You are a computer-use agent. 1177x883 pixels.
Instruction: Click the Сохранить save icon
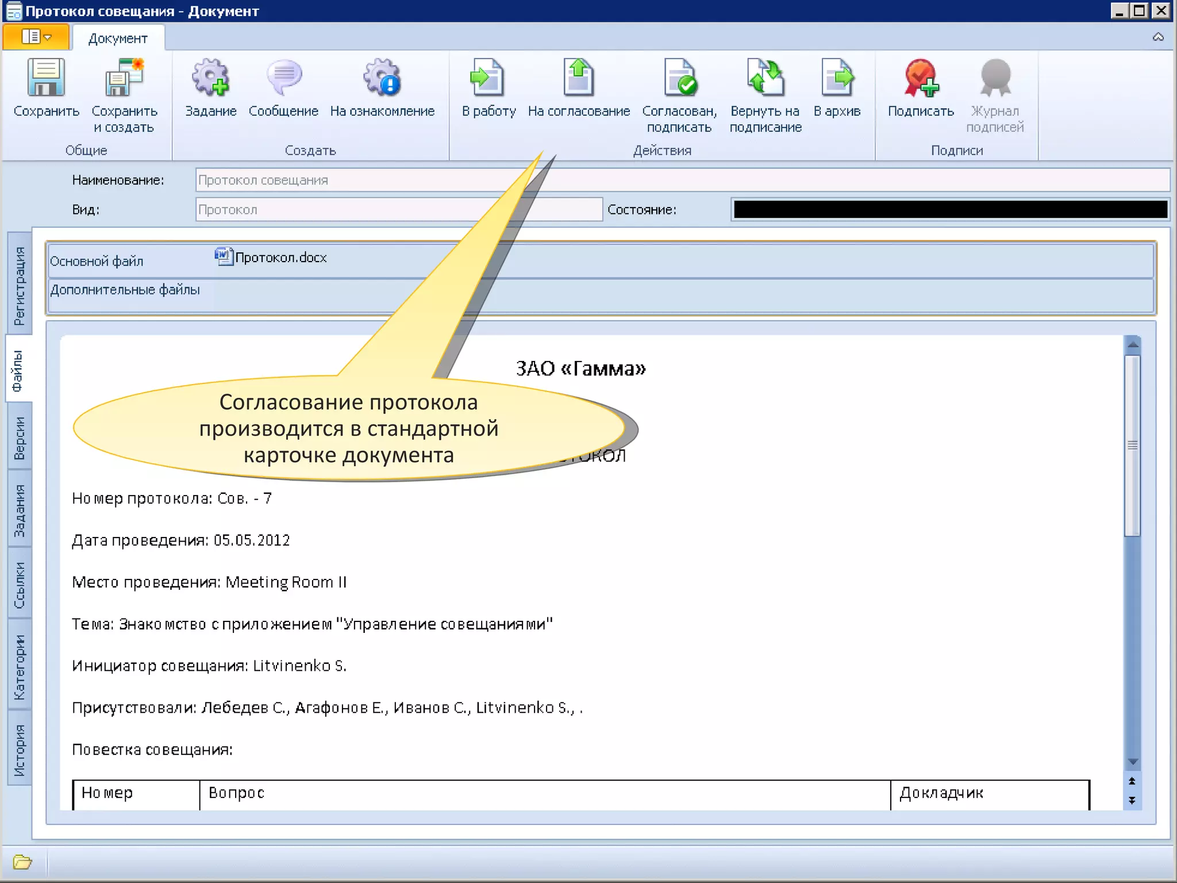coord(46,78)
